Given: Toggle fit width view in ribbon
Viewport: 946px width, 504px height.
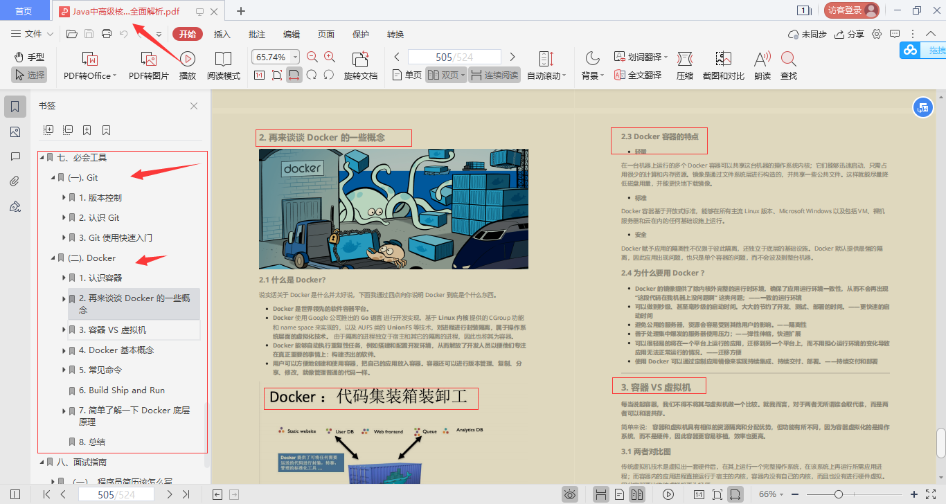Looking at the screenshot, I should (294, 75).
